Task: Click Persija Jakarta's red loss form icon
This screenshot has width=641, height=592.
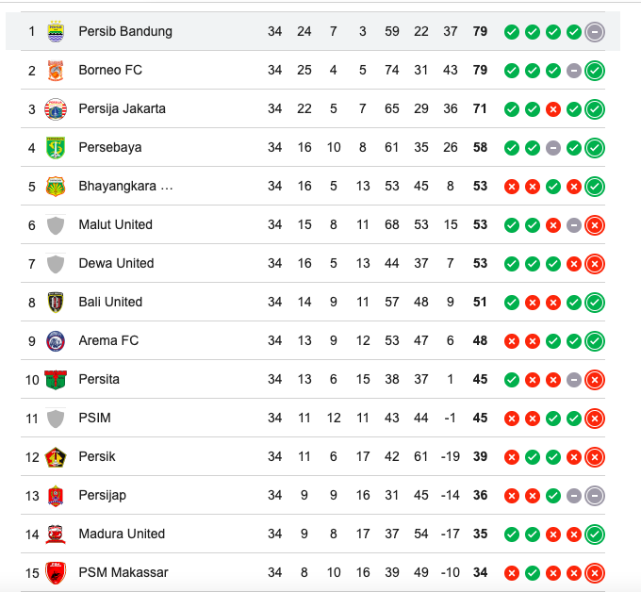Action: point(553,109)
